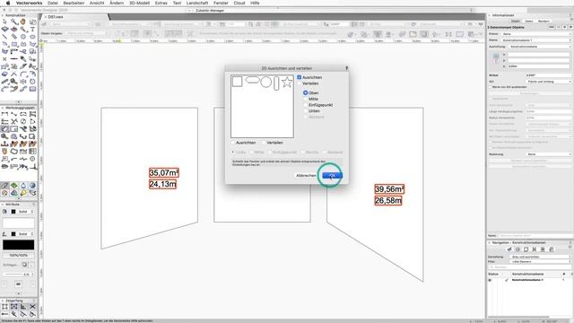Show classes icon in Navigation palette
Screen dimensions: 574x323
coord(509,249)
